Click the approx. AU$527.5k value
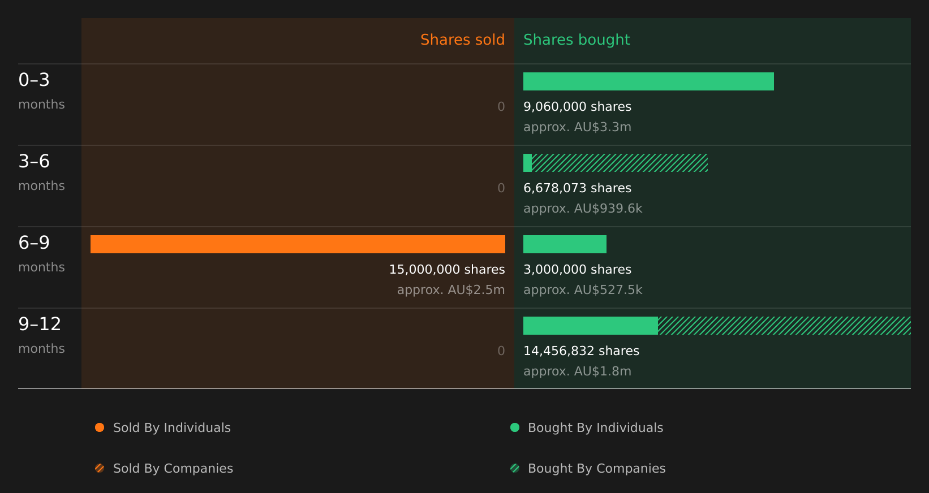The width and height of the screenshot is (929, 493). (583, 290)
